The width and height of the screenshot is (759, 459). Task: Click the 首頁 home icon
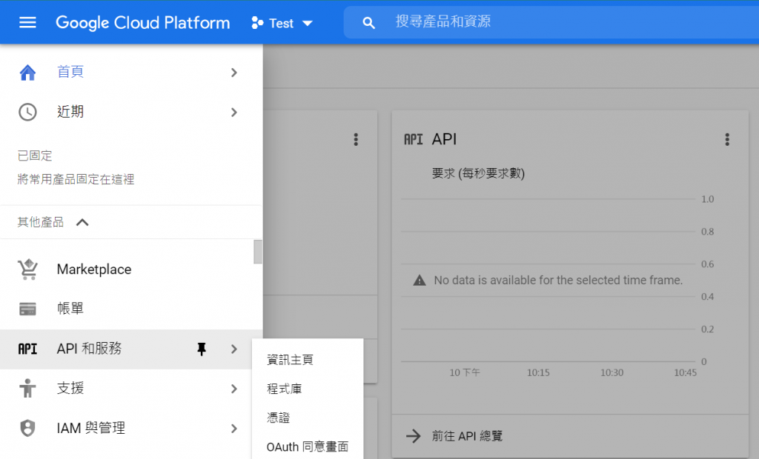pos(27,73)
